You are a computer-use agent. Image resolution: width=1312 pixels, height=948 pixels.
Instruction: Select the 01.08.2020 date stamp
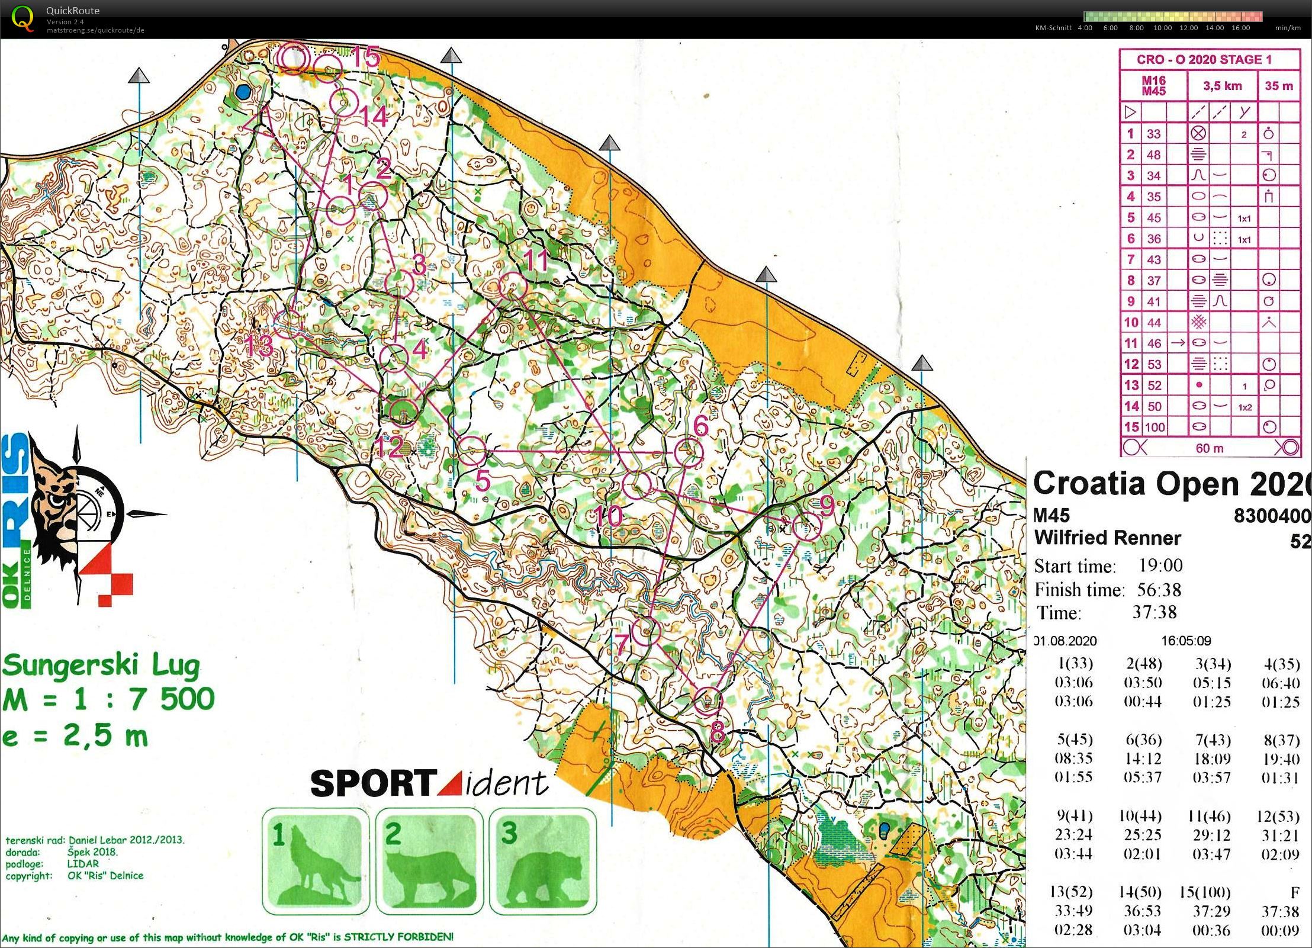click(1066, 641)
